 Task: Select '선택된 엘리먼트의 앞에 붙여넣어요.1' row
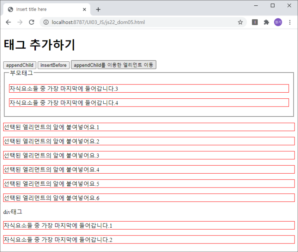pos(149,127)
